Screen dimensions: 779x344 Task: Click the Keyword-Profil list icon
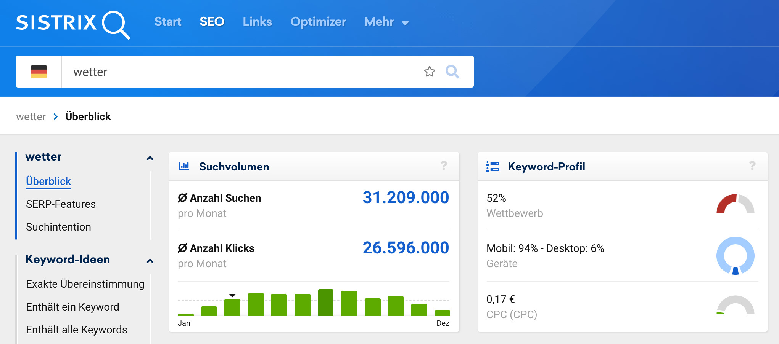point(492,166)
